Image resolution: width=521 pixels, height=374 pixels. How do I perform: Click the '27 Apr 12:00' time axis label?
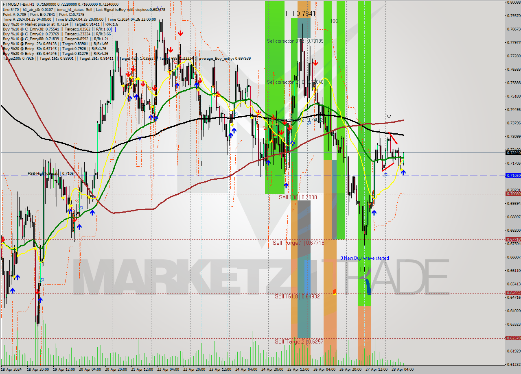[377, 370]
